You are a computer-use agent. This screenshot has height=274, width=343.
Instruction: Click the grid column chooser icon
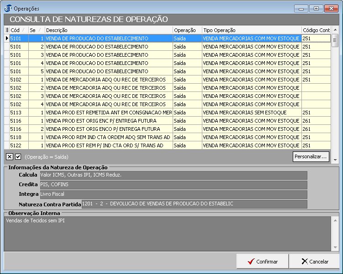click(7, 30)
